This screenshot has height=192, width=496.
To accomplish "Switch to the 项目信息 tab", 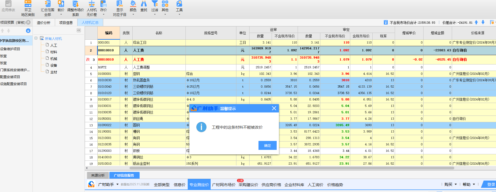I will (66, 23).
